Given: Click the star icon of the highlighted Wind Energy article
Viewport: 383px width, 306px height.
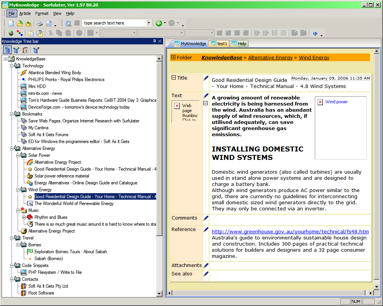Looking at the screenshot, I should coord(30,197).
